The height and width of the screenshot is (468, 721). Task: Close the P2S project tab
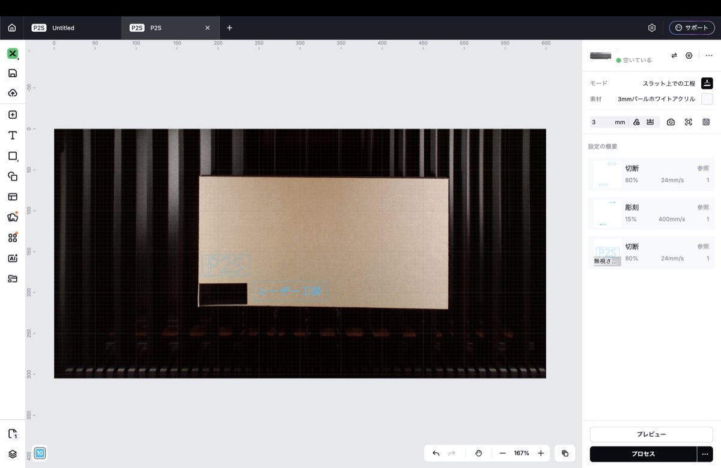(208, 28)
